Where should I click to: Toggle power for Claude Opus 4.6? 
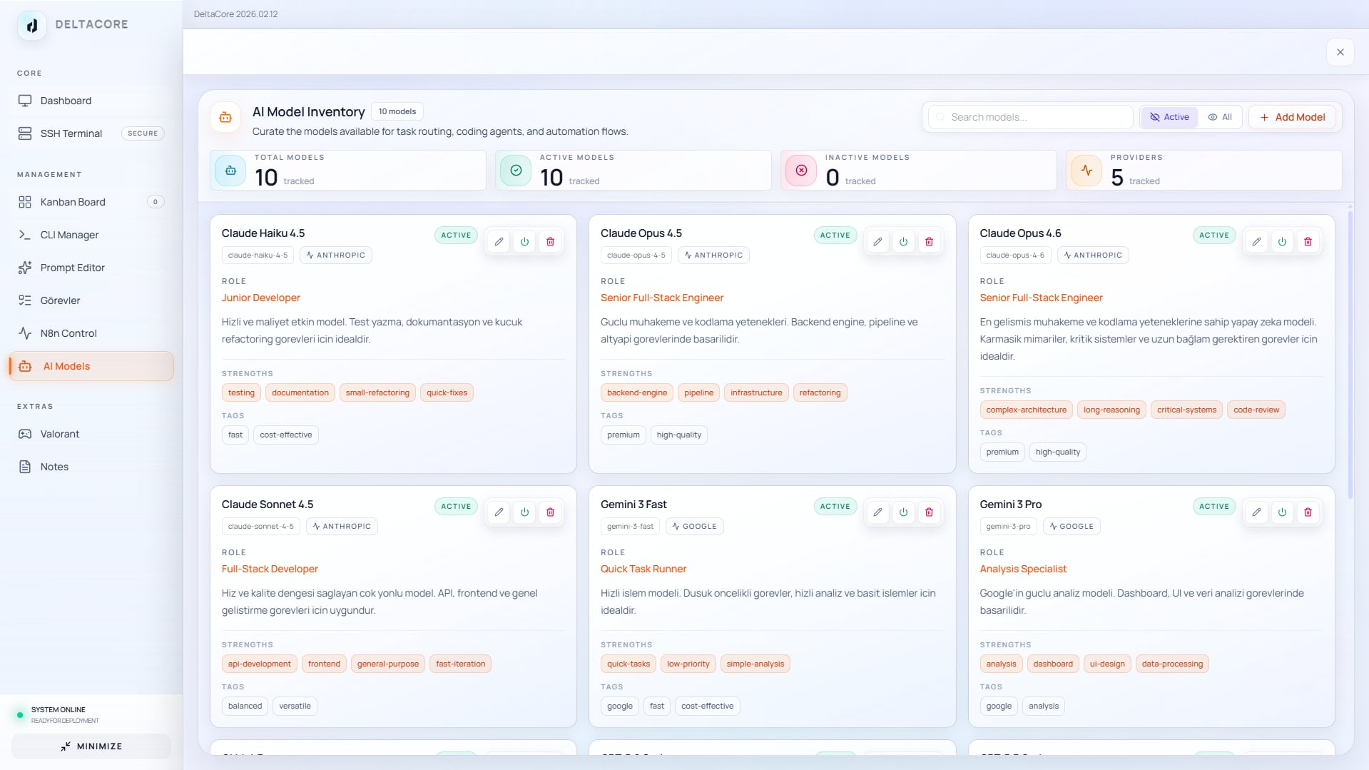click(1282, 241)
